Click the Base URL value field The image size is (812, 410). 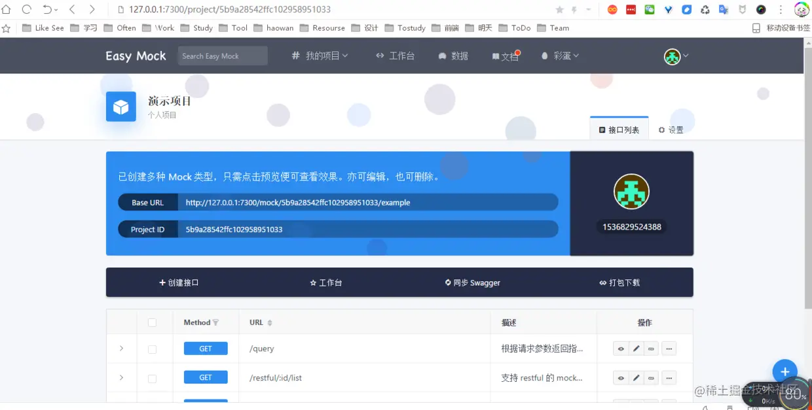[x=368, y=202]
